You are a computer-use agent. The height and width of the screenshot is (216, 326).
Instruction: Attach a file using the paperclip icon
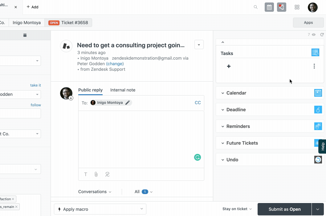(x=96, y=174)
